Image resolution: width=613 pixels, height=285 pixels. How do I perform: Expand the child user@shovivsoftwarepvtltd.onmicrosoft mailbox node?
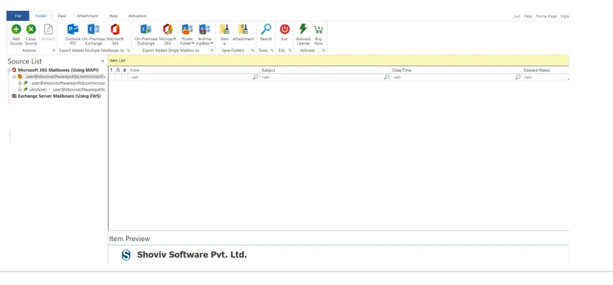point(20,83)
